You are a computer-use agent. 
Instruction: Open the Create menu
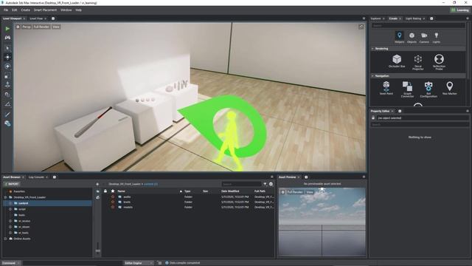pyautogui.click(x=25, y=10)
